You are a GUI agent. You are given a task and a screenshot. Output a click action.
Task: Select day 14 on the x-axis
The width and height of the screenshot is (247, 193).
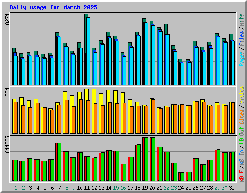point(109,188)
